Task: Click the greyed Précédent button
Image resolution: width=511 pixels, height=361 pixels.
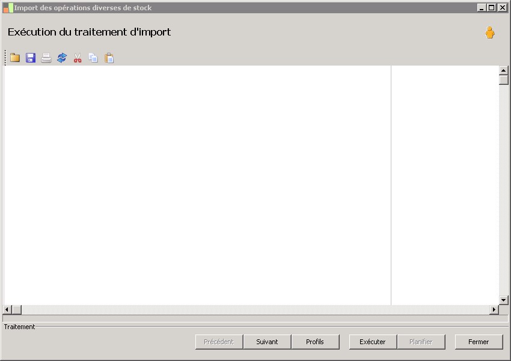Action: coord(219,342)
